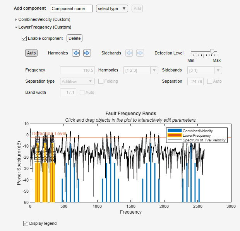Click the Harmonics right arrow icon

(x=87, y=53)
